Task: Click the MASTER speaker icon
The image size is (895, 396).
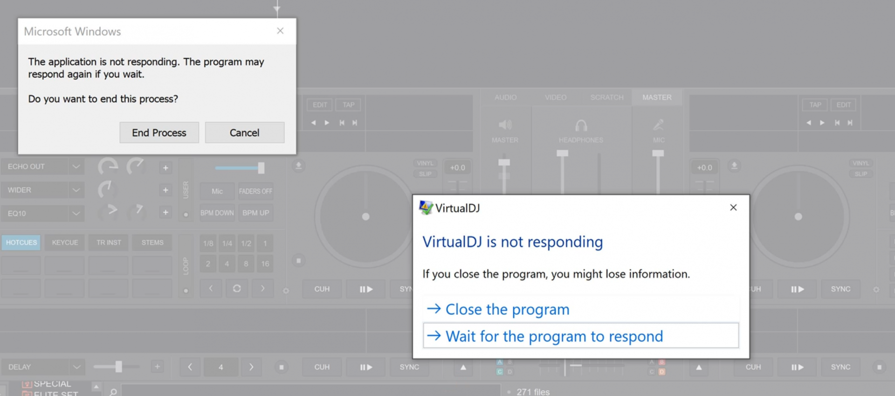Action: [505, 125]
